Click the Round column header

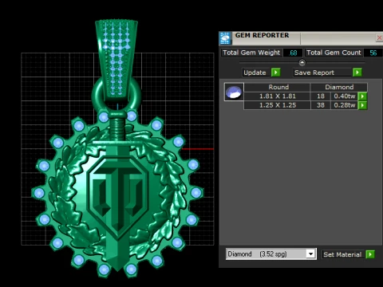(277, 87)
